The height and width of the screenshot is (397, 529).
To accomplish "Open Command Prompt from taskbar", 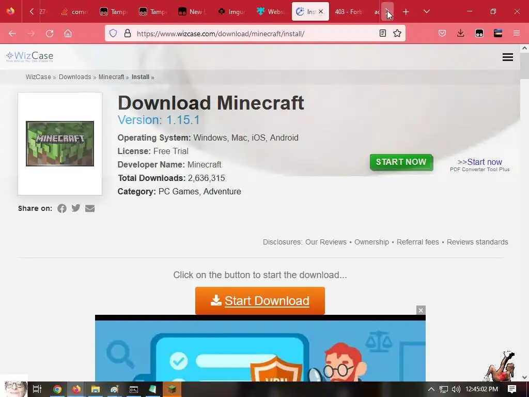I will click(134, 390).
